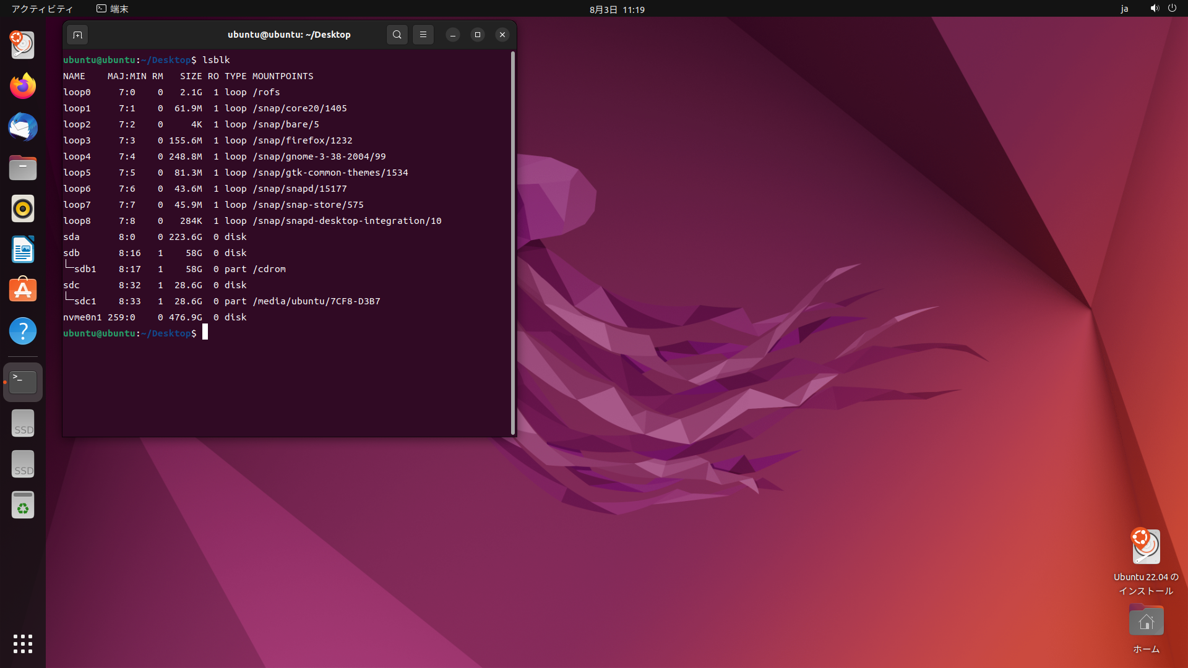The width and height of the screenshot is (1188, 668).
Task: Minimize the terminal window
Action: tap(453, 35)
